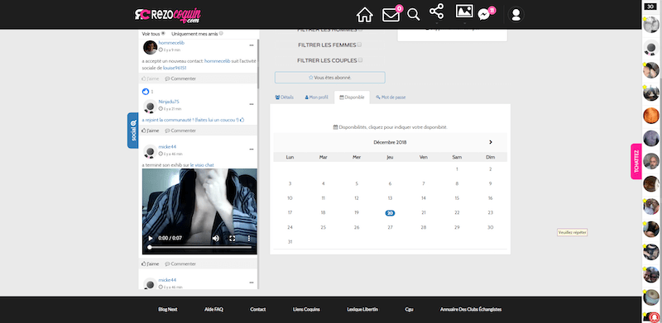Viewport: 662px width, 323px height.
Task: Open messenger chat with 11 notifications
Action: tap(484, 15)
